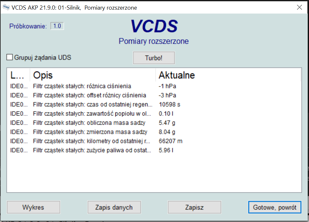This screenshot has width=309, height=222.
Task: Open the Wykres graph button
Action: 33,207
